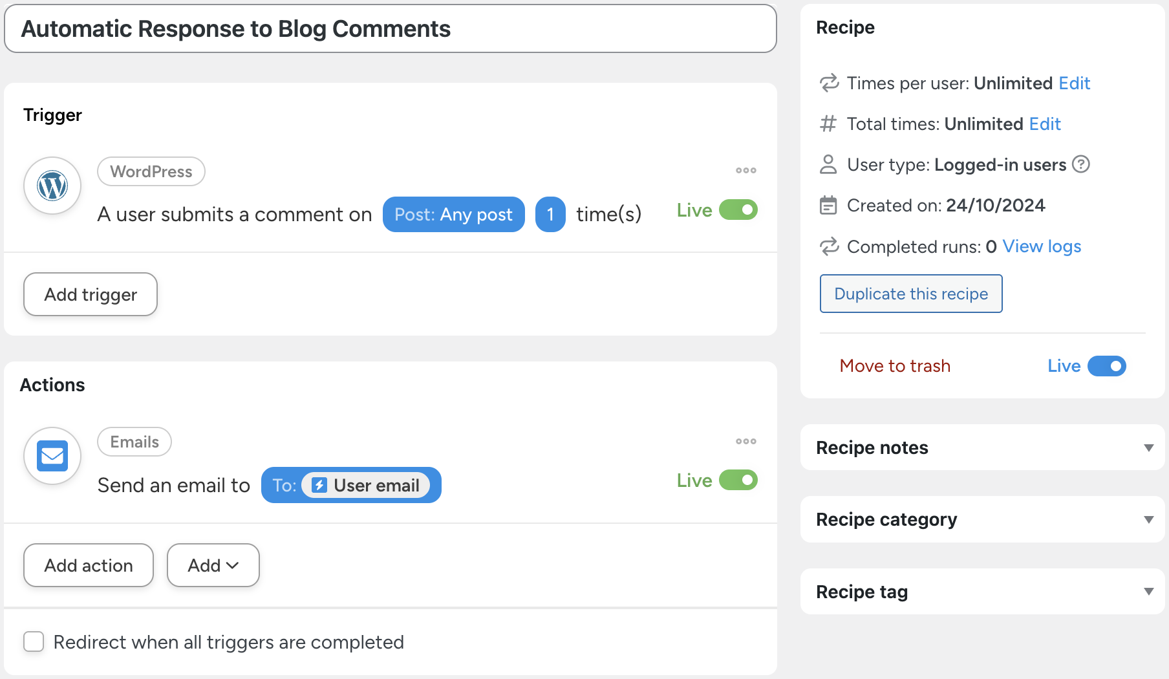The height and width of the screenshot is (679, 1169).
Task: Open View logs for completed runs
Action: tap(1042, 246)
